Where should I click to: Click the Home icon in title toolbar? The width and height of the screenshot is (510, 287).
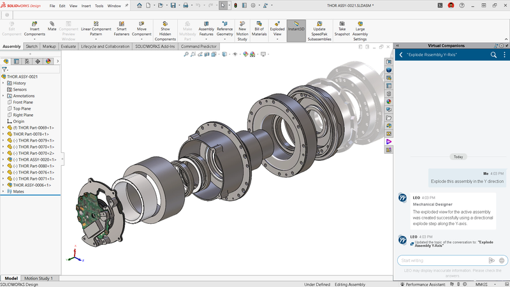click(139, 6)
